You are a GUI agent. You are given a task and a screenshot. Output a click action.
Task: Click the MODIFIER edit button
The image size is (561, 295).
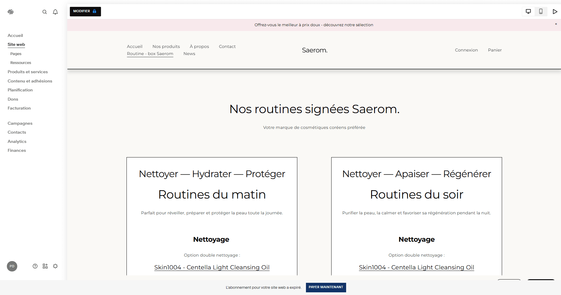pos(85,11)
